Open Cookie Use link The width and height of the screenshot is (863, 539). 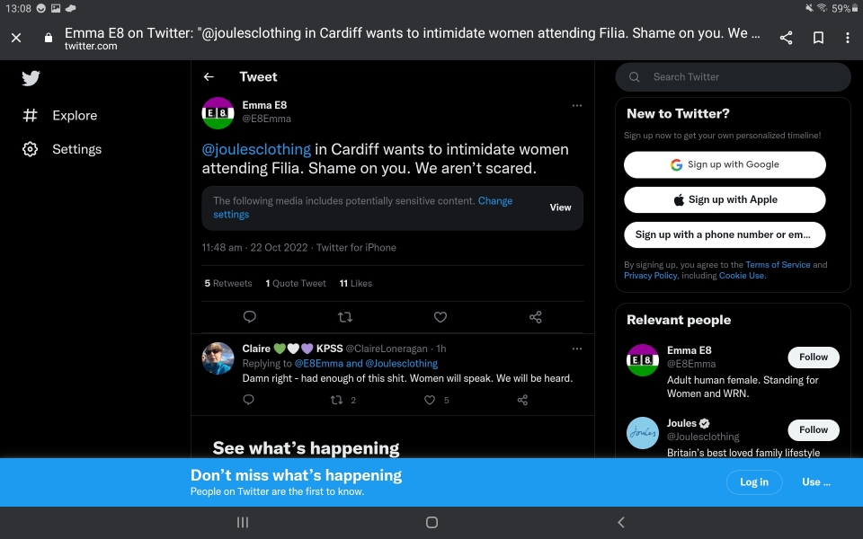(742, 276)
